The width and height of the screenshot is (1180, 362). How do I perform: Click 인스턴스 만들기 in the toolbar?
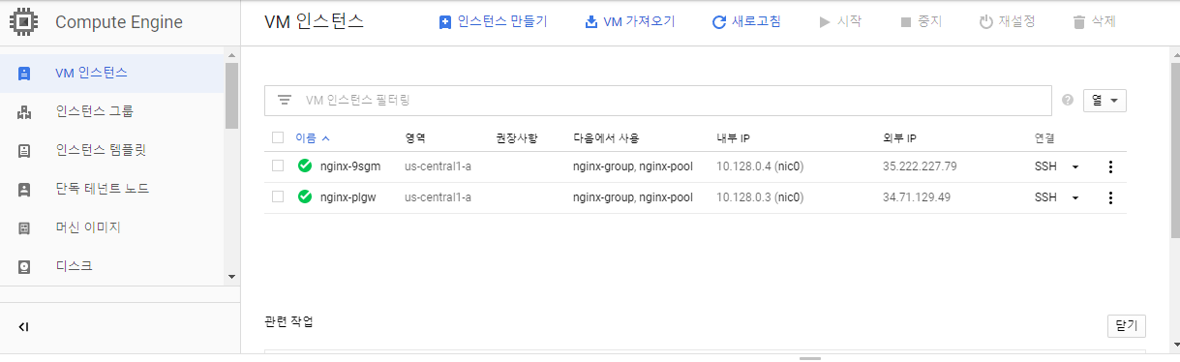pos(493,21)
